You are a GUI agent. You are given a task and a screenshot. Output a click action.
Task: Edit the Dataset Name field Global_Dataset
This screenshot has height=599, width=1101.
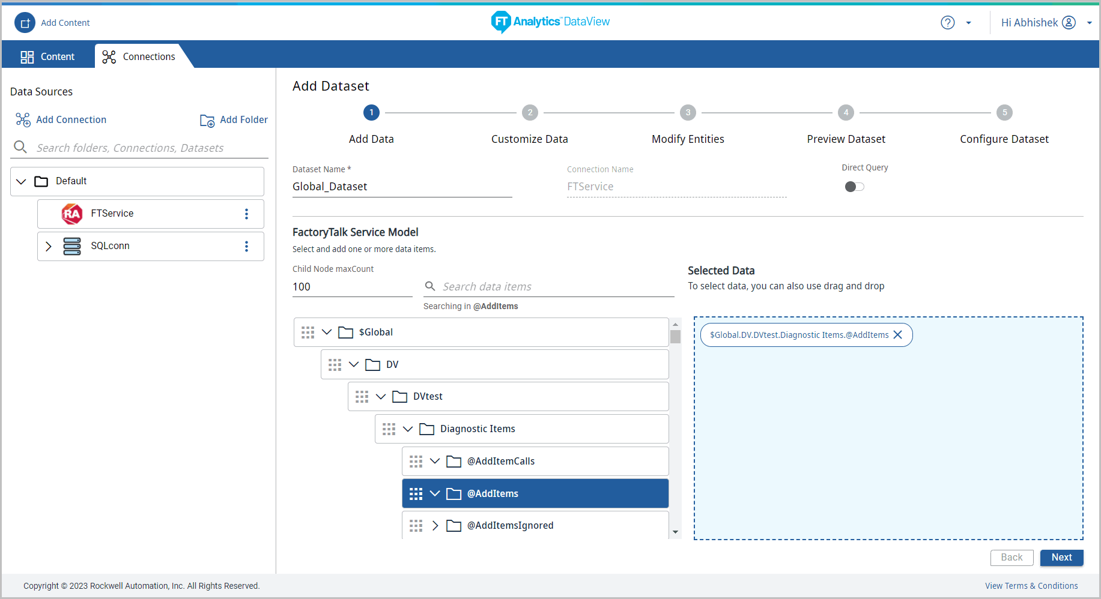pos(402,187)
